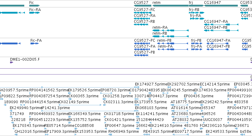Select the EK166349.5prime EST label

click(x=84, y=114)
